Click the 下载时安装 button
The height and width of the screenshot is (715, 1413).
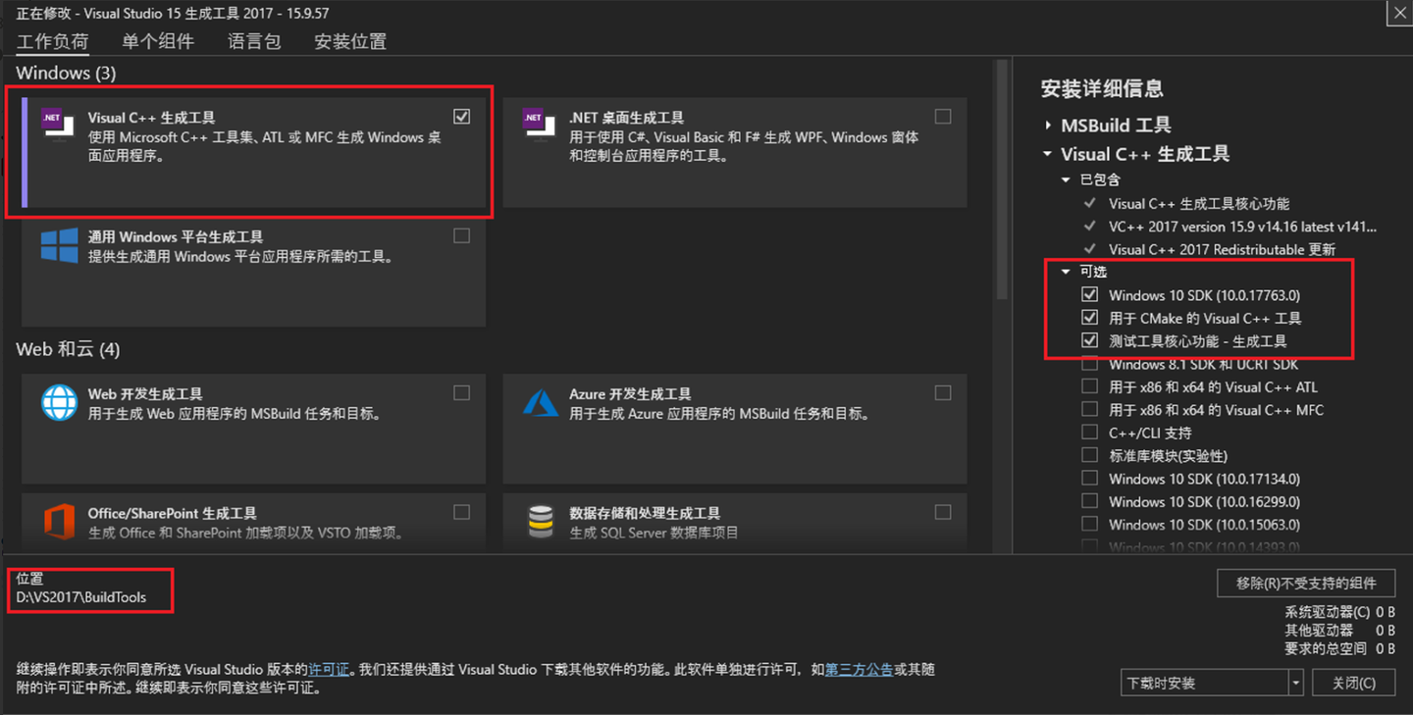coord(1205,683)
